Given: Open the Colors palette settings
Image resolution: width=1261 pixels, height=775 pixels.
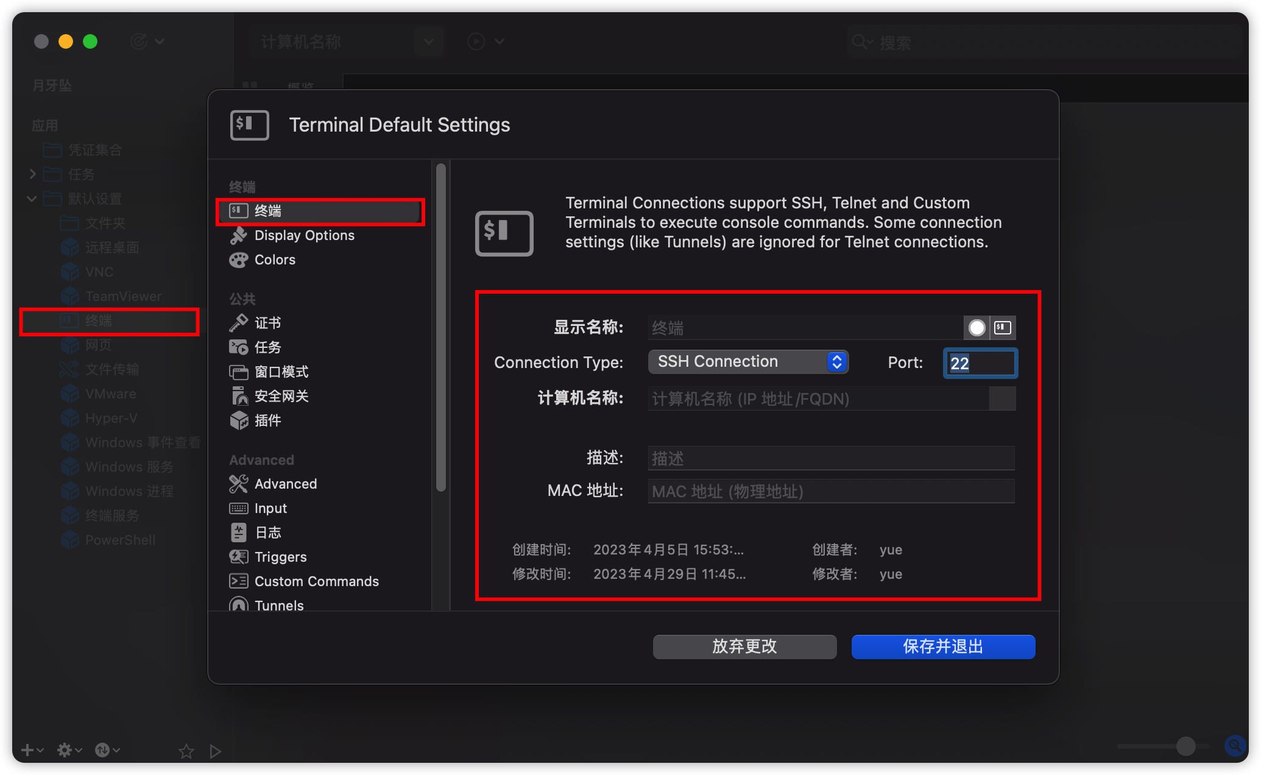Looking at the screenshot, I should click(x=274, y=260).
